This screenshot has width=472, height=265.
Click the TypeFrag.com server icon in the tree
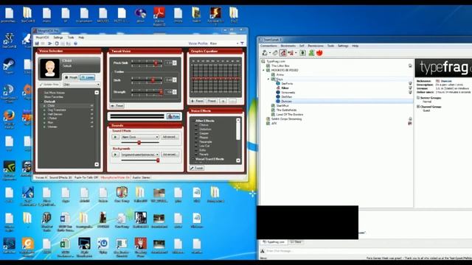click(263, 61)
